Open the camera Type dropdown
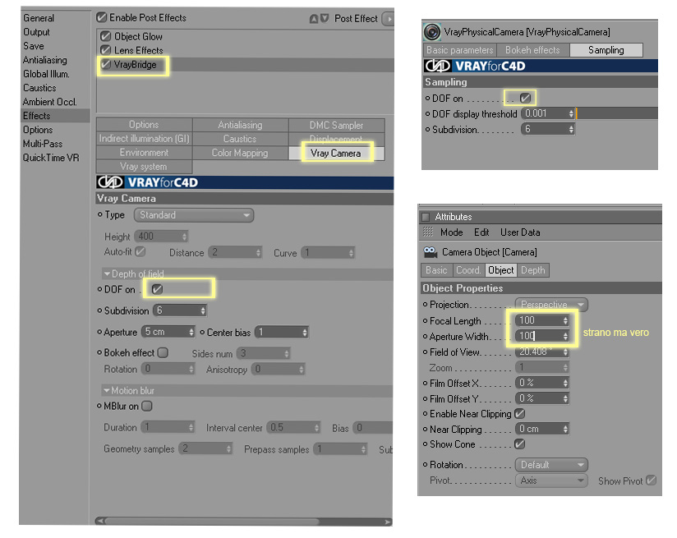Viewport: 677px width, 538px height. (x=194, y=215)
